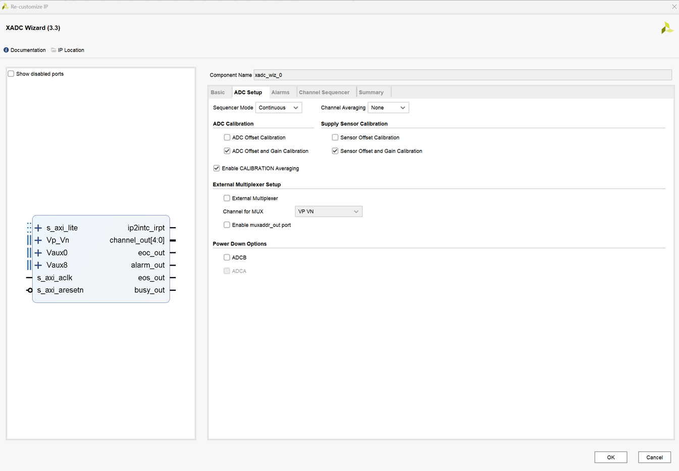Open the Channel Averaging dropdown
679x471 pixels.
tap(388, 108)
